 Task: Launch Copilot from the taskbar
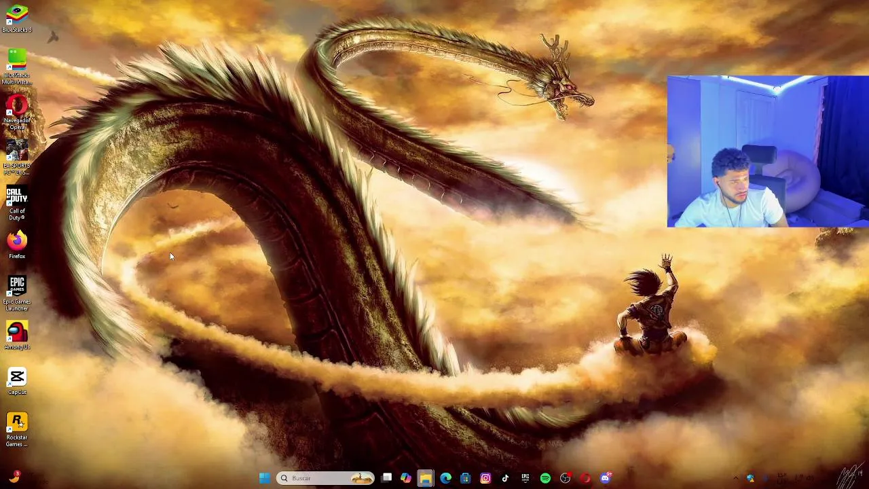click(405, 478)
